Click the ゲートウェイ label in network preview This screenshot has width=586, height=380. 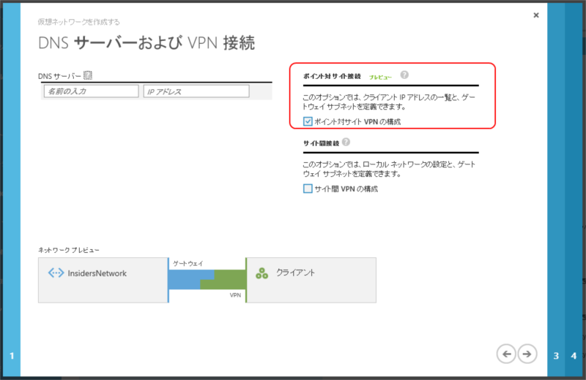coord(188,263)
